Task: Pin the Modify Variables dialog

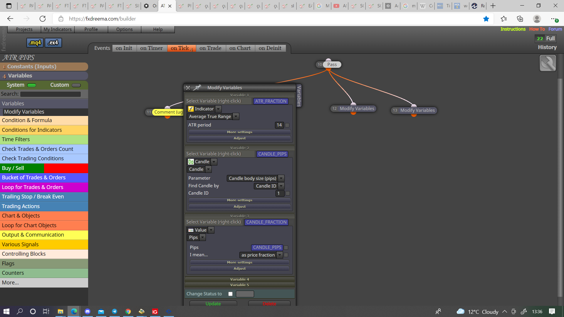Action: [x=197, y=87]
